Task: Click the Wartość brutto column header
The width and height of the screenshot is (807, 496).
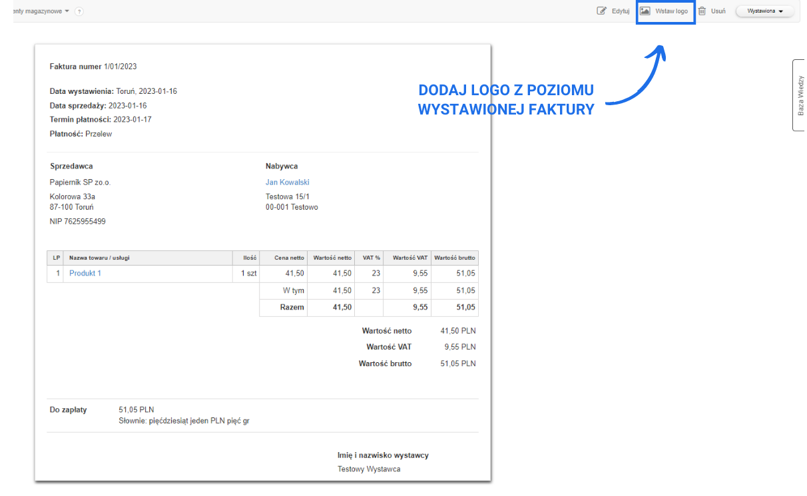Action: 455,258
